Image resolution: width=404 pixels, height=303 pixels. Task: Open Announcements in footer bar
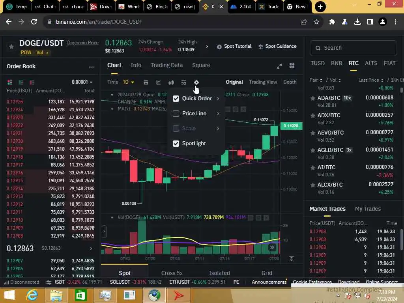(269, 282)
